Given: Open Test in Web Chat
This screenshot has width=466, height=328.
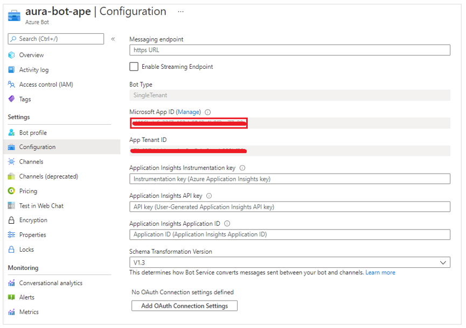Looking at the screenshot, I should coord(41,205).
